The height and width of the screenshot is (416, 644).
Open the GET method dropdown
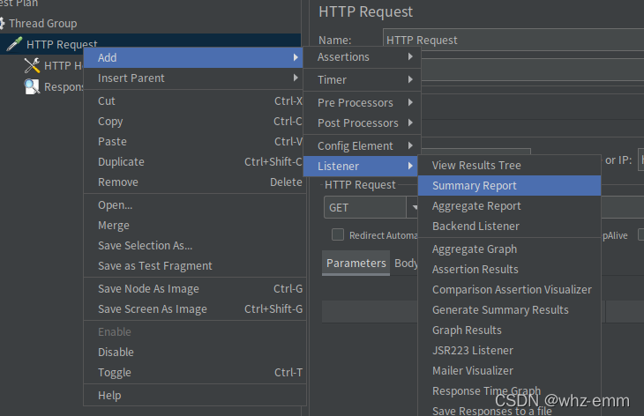pos(412,207)
